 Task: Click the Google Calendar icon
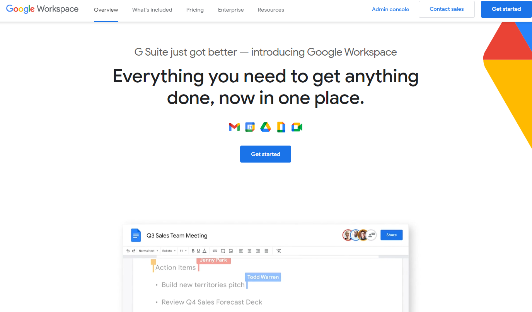tap(250, 127)
